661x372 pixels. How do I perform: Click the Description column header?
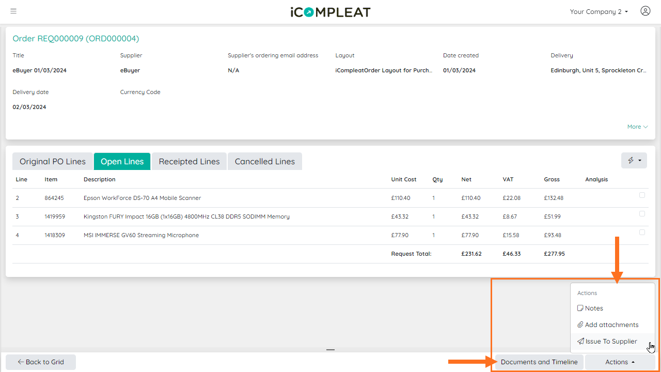100,180
